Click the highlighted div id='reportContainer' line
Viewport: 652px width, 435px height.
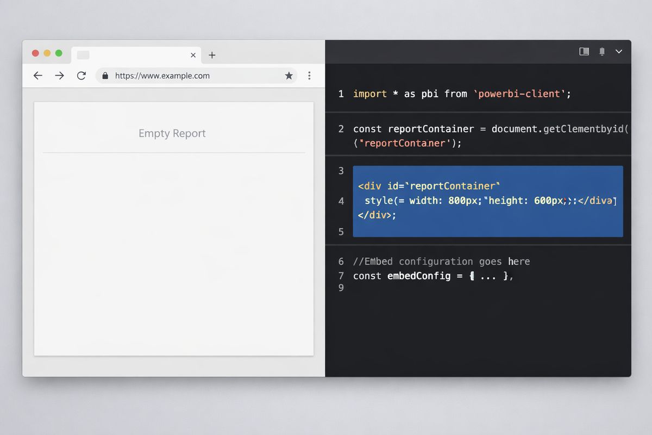(429, 186)
